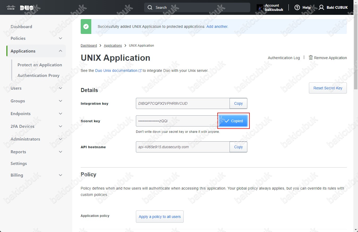Open Users in sidebar
Viewport: 358px width, 232px height.
(x=16, y=88)
